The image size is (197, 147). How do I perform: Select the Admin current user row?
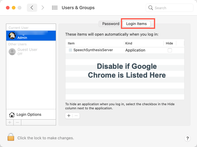click(31, 36)
